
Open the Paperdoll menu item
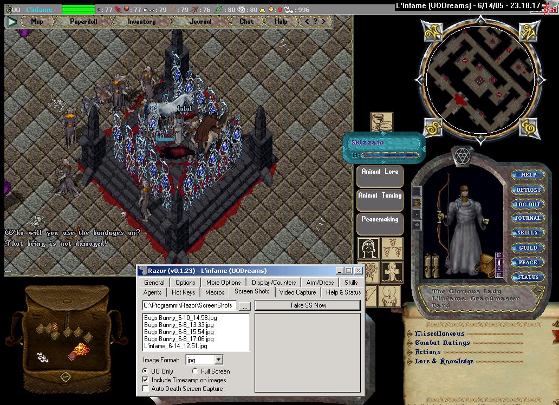(84, 22)
